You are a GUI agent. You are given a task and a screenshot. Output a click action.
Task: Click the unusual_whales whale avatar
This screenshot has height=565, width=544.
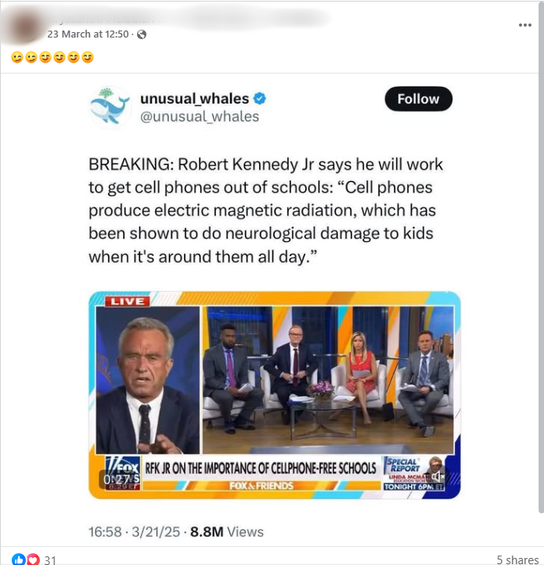(110, 106)
